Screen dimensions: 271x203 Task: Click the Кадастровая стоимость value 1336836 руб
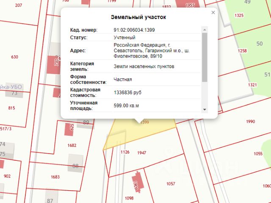pos(127,93)
